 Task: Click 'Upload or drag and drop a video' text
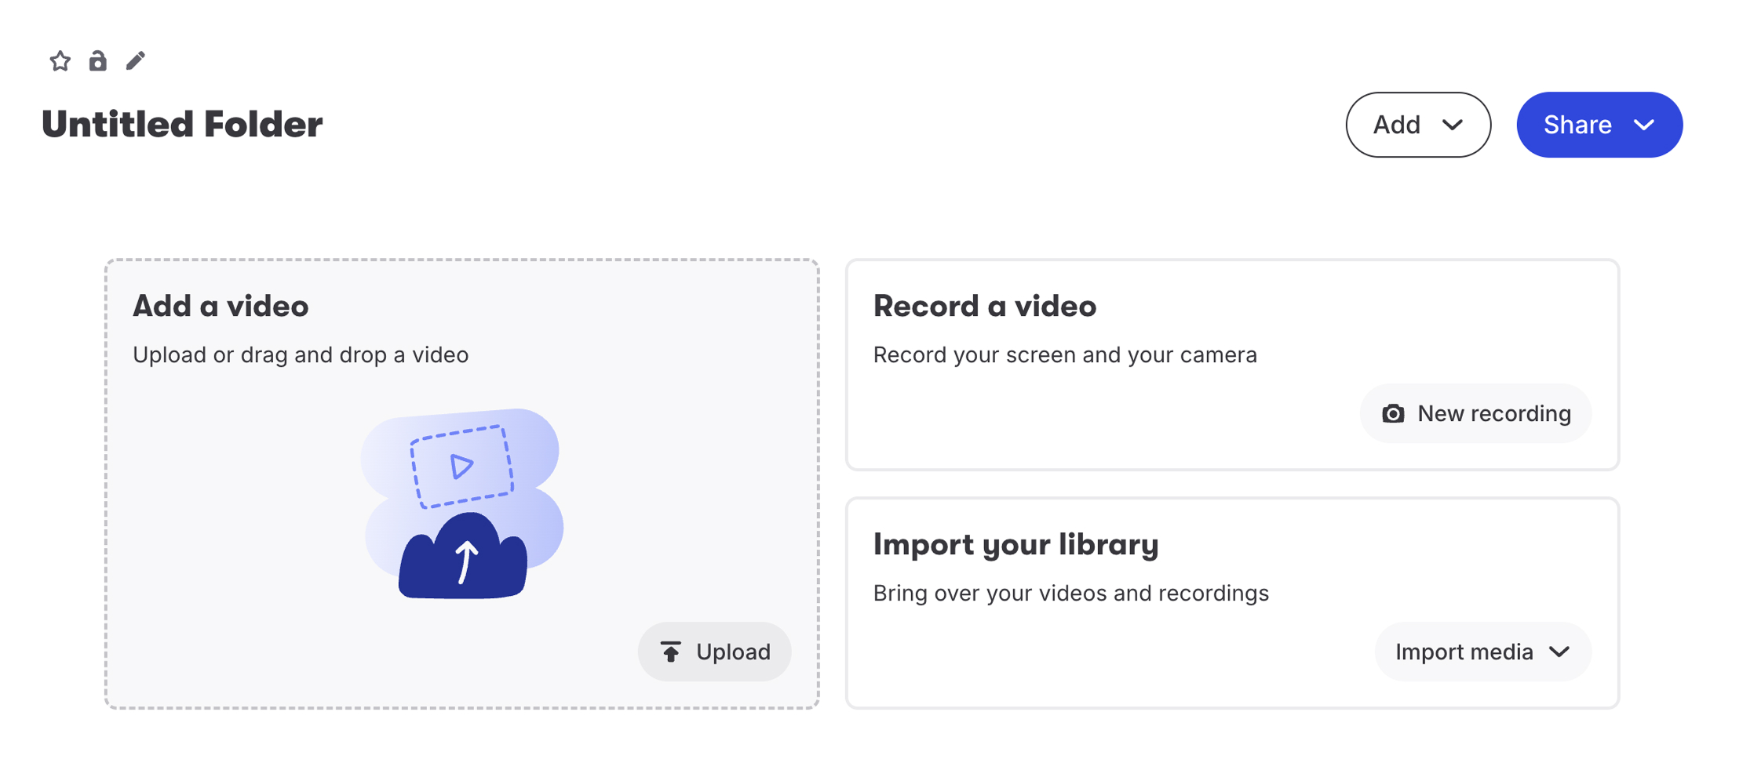[301, 355]
